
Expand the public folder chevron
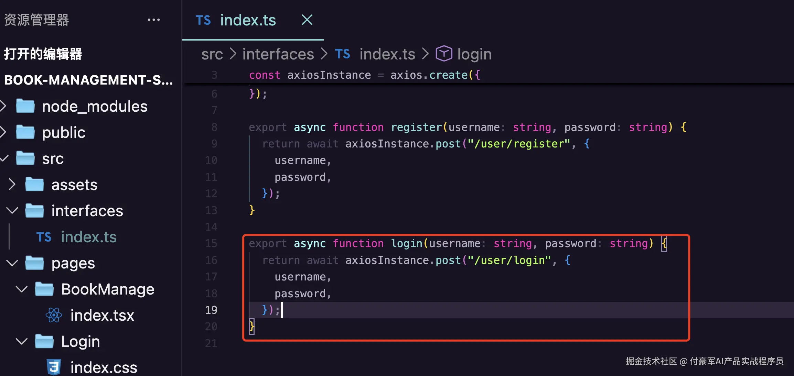[3, 132]
